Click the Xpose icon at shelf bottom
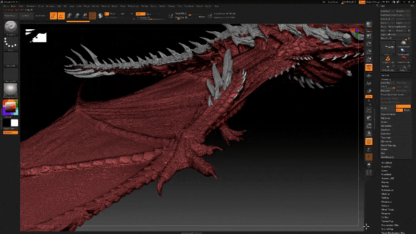Image resolution: width=416 pixels, height=234 pixels. tap(369, 173)
